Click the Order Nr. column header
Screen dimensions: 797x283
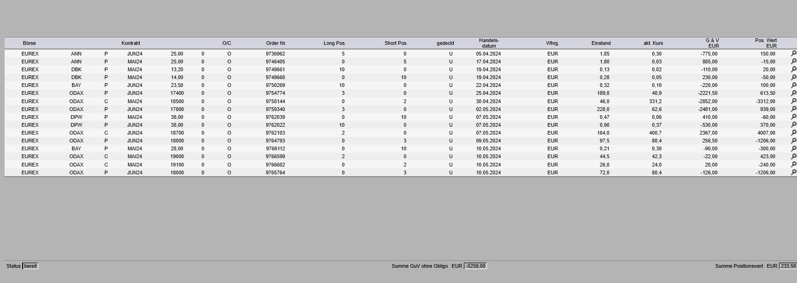276,43
